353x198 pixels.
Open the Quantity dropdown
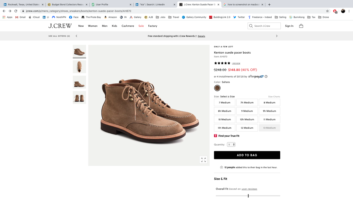(231, 144)
